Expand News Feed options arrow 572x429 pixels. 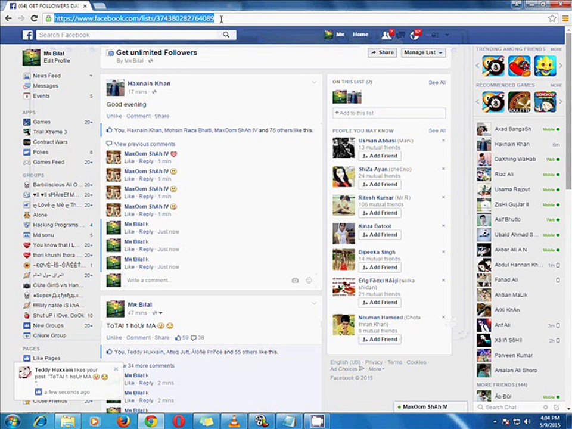point(91,76)
